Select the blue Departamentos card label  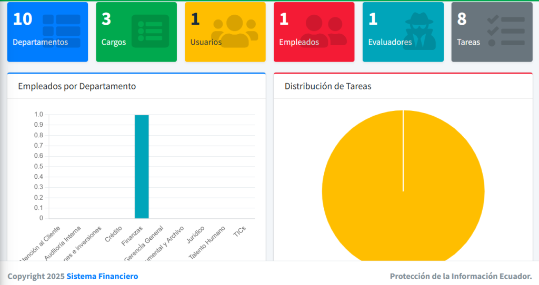tap(40, 42)
